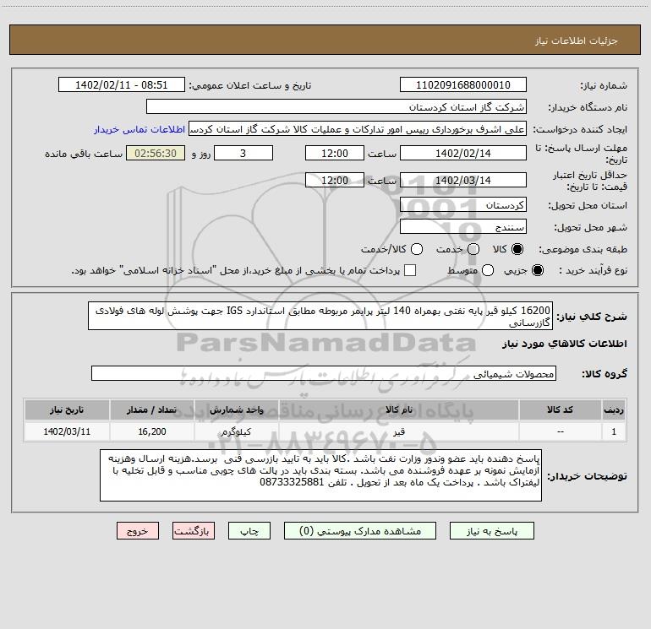
Task: Click the قیر item name cell
Action: pyautogui.click(x=399, y=431)
